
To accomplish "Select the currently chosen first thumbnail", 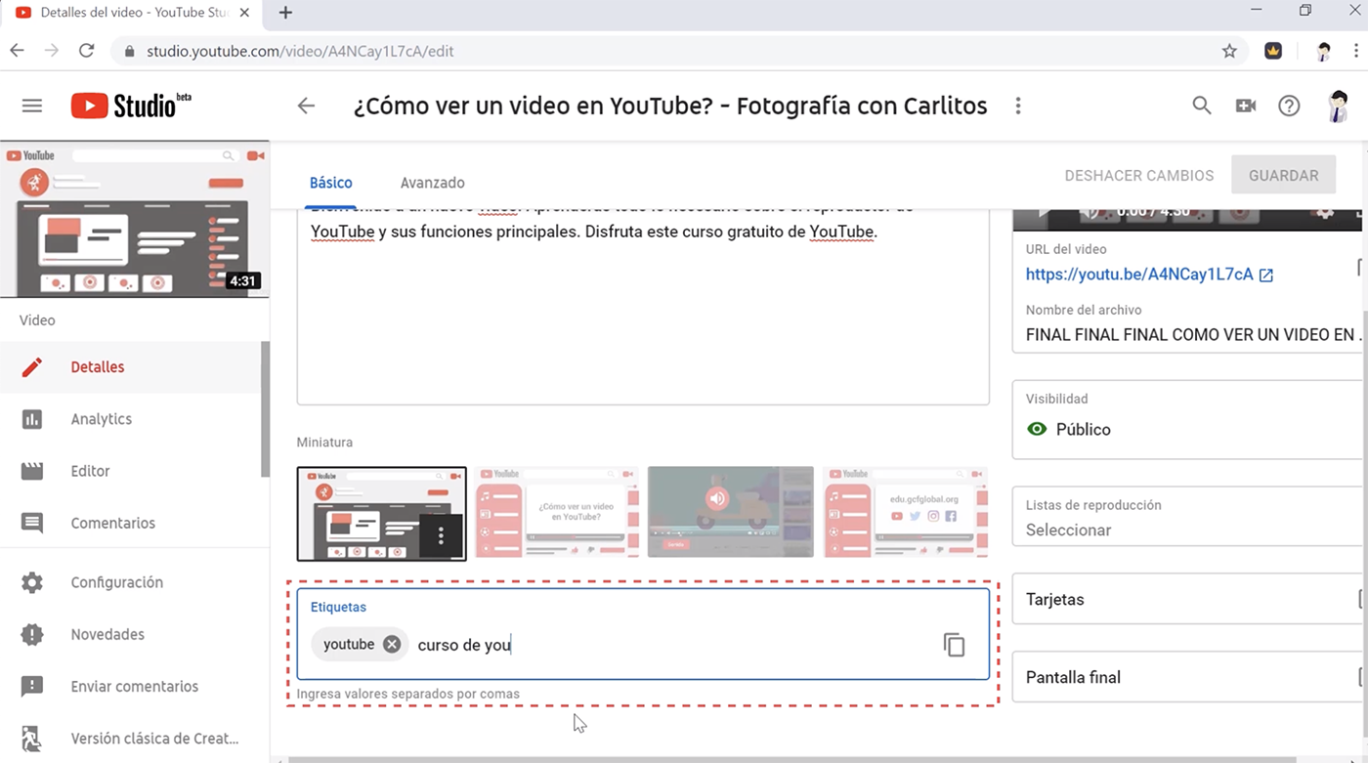I will (x=382, y=514).
